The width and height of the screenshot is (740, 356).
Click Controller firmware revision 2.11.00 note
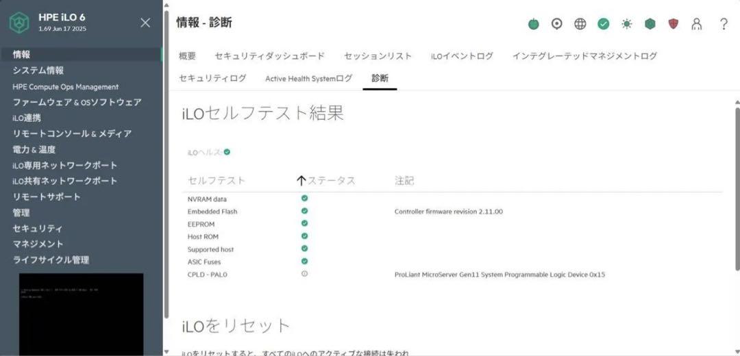pyautogui.click(x=448, y=212)
